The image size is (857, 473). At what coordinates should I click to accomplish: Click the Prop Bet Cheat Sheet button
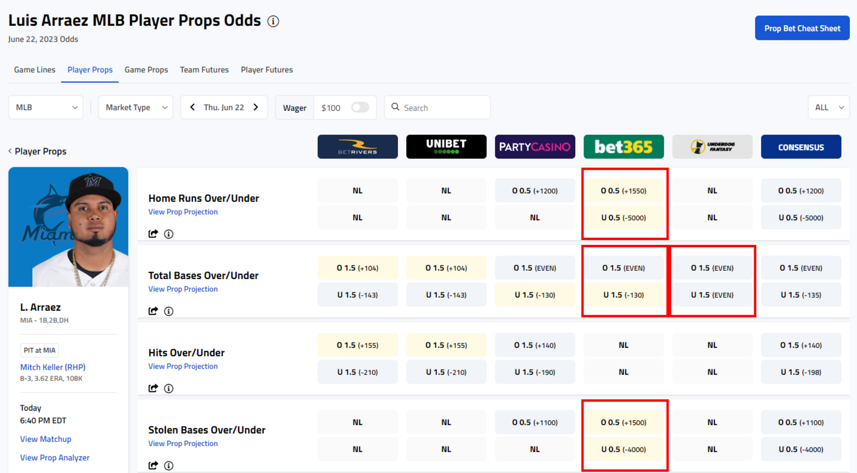click(x=802, y=28)
